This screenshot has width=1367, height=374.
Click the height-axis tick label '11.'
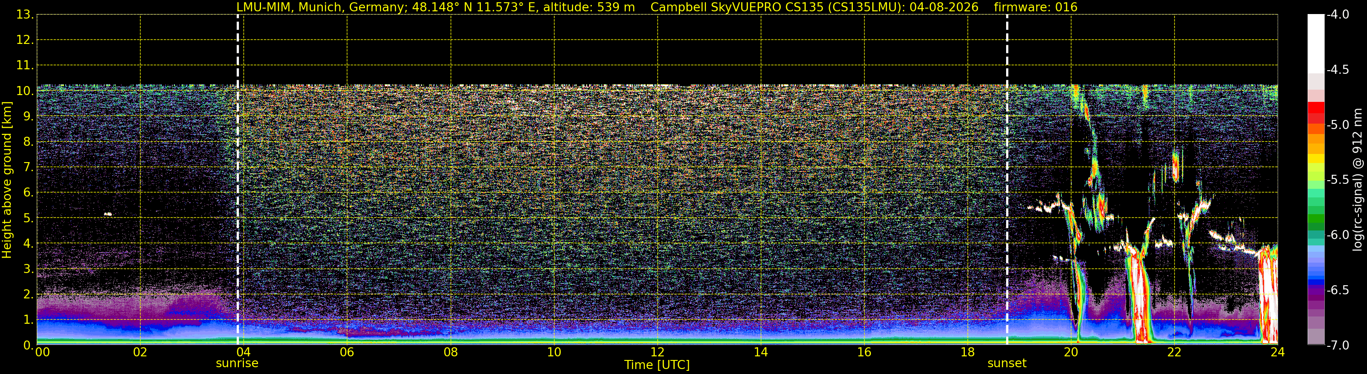pos(25,66)
